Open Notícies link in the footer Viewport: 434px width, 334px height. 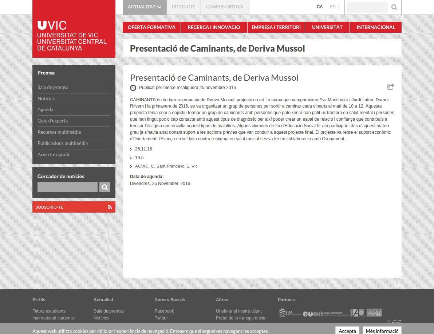tap(101, 318)
